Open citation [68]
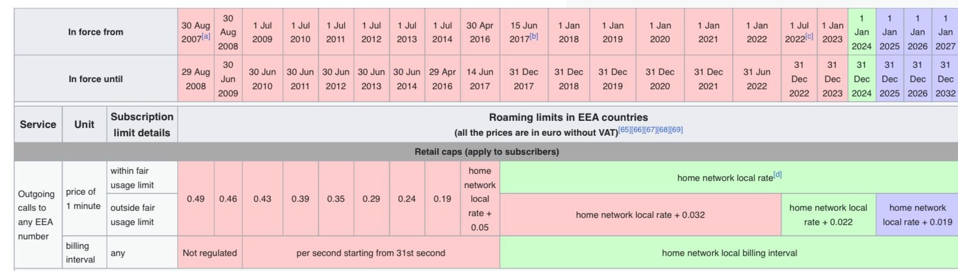Screen dimensions: 958x271 (x=664, y=130)
